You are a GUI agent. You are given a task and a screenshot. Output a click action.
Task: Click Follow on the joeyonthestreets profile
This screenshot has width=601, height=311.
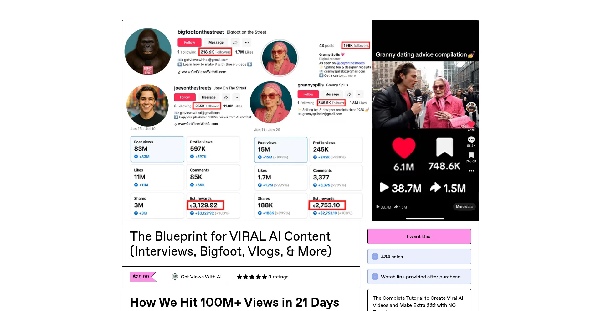185,97
